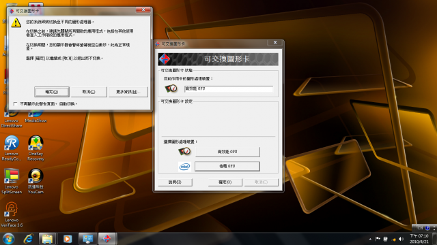Viewport: 437px width, 245px height.
Task: Click the active graphics device text field
Action: coord(229,89)
